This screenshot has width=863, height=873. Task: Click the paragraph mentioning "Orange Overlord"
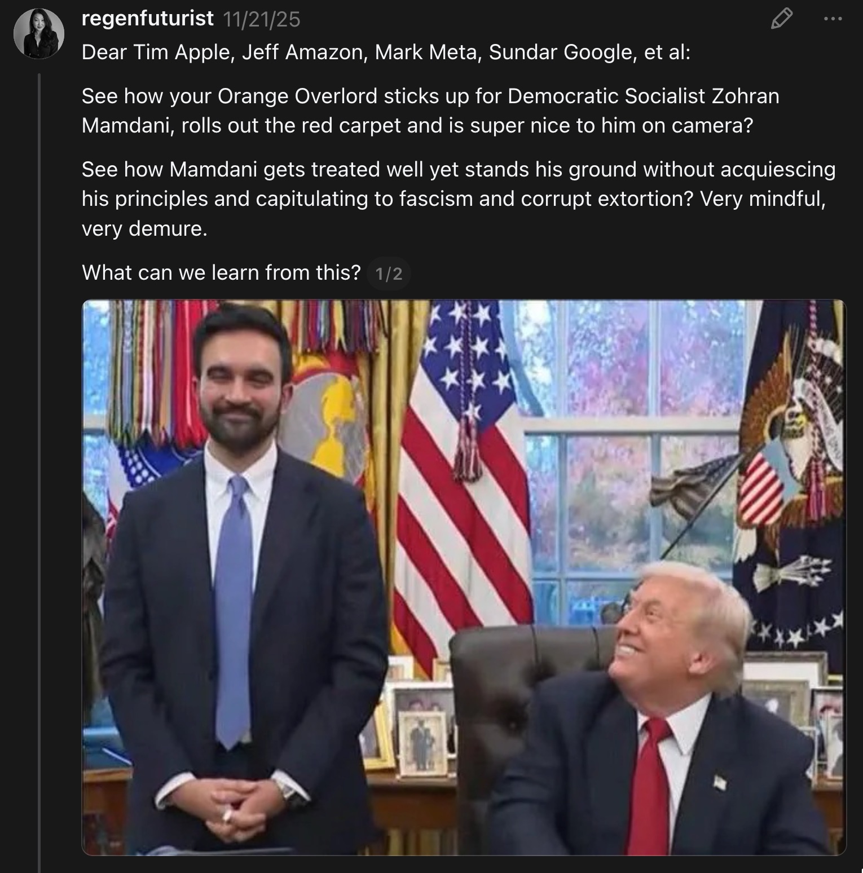(x=430, y=111)
